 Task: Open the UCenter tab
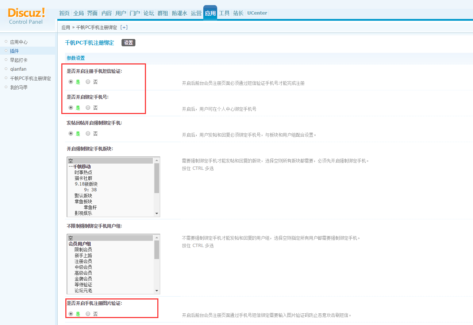(257, 13)
